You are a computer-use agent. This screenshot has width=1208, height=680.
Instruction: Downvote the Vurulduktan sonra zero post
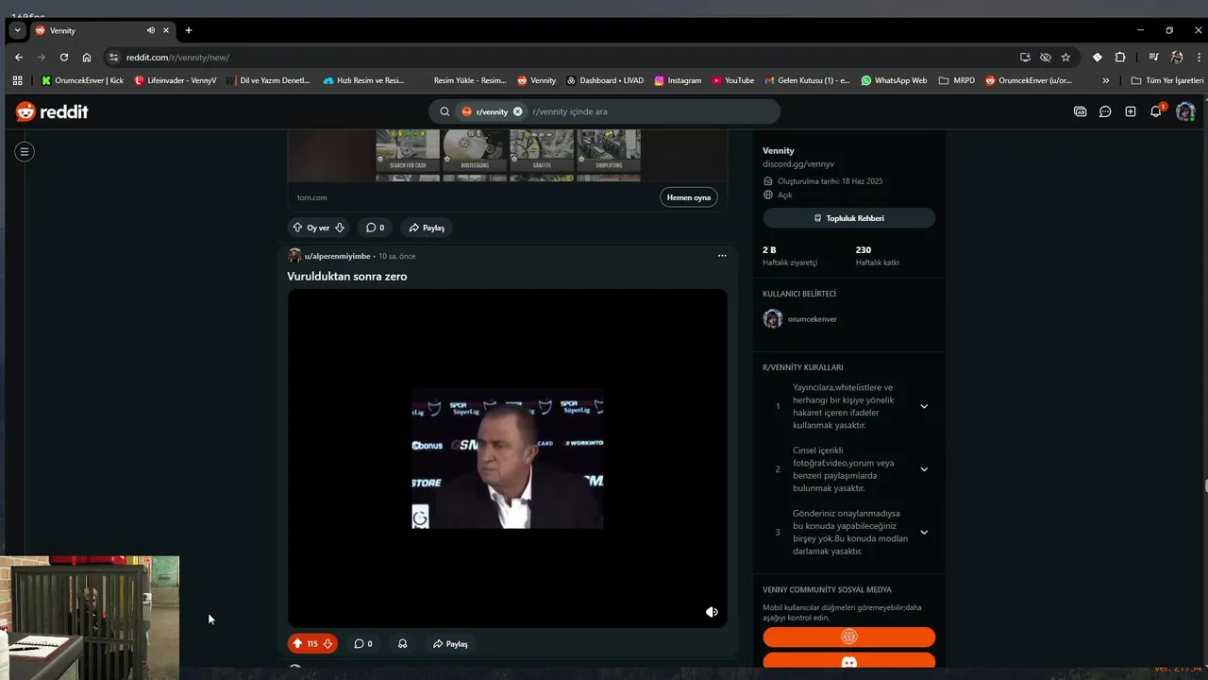click(x=327, y=644)
